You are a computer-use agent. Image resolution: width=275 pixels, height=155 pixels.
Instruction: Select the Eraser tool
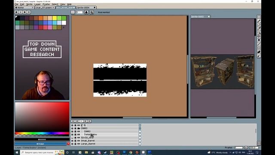tap(259, 25)
